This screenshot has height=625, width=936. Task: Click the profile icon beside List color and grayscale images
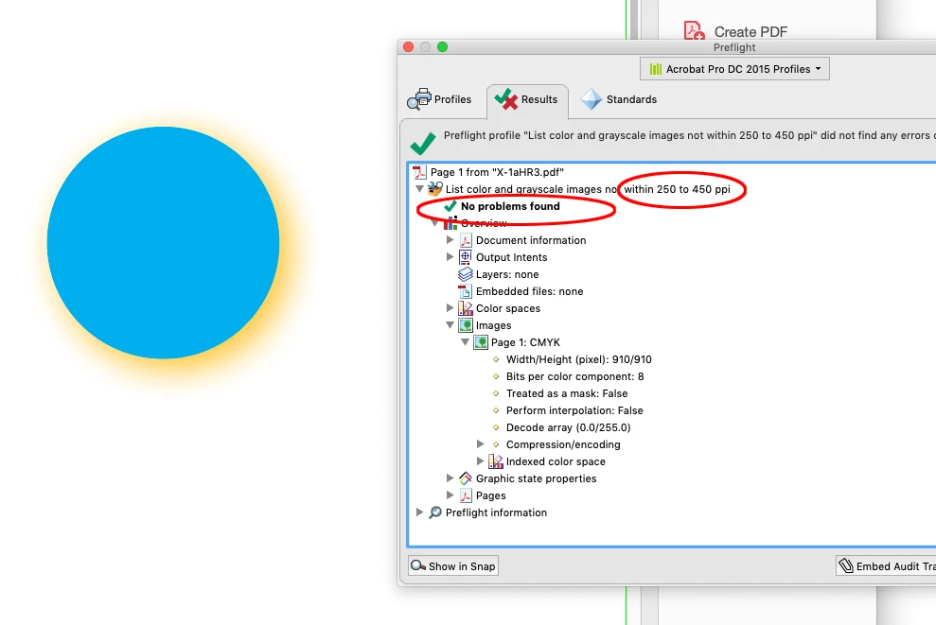pos(435,189)
